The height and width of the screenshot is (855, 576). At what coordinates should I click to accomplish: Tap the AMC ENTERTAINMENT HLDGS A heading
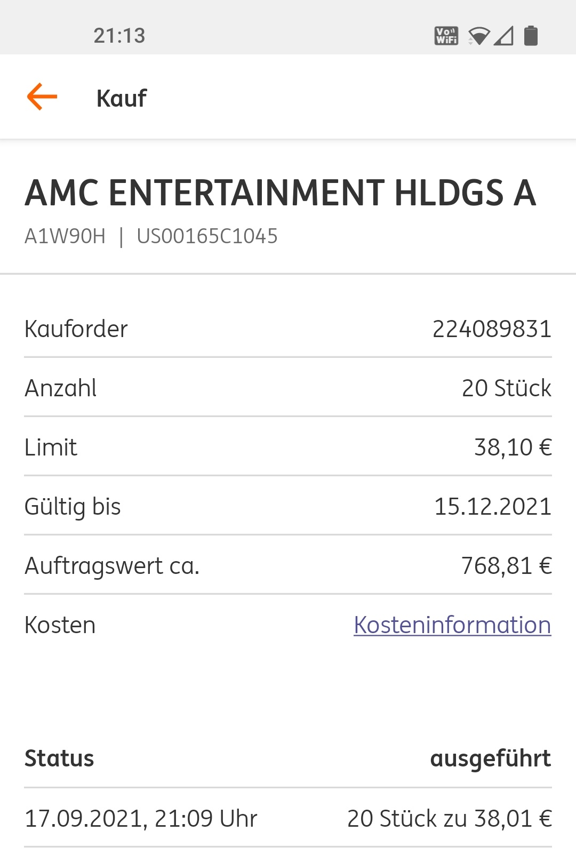click(x=281, y=193)
